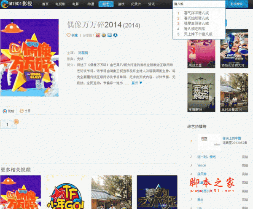Open the 偶像万万碎 main poster image
Screen dimensions: 253x209
tap(30, 58)
